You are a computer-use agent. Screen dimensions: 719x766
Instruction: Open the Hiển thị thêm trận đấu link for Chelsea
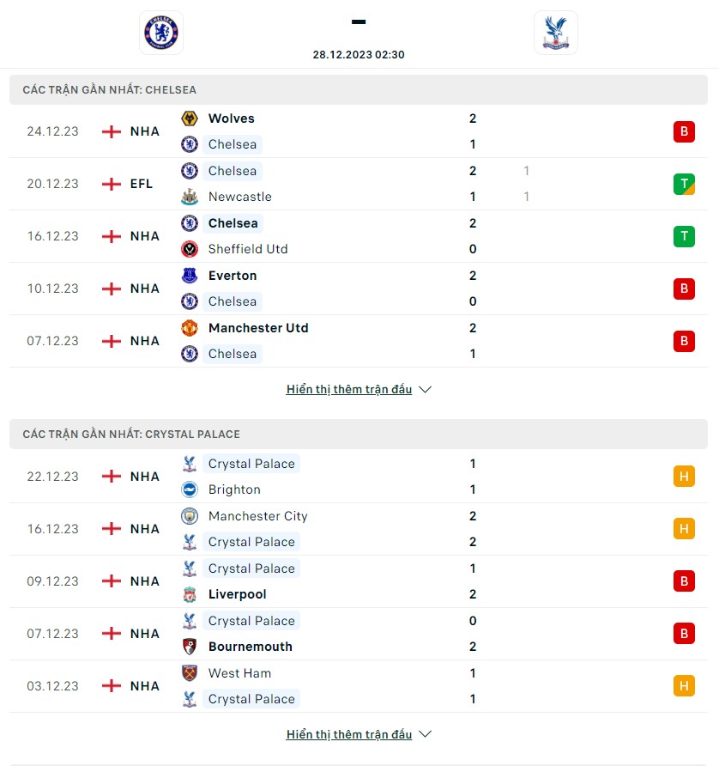tap(349, 388)
